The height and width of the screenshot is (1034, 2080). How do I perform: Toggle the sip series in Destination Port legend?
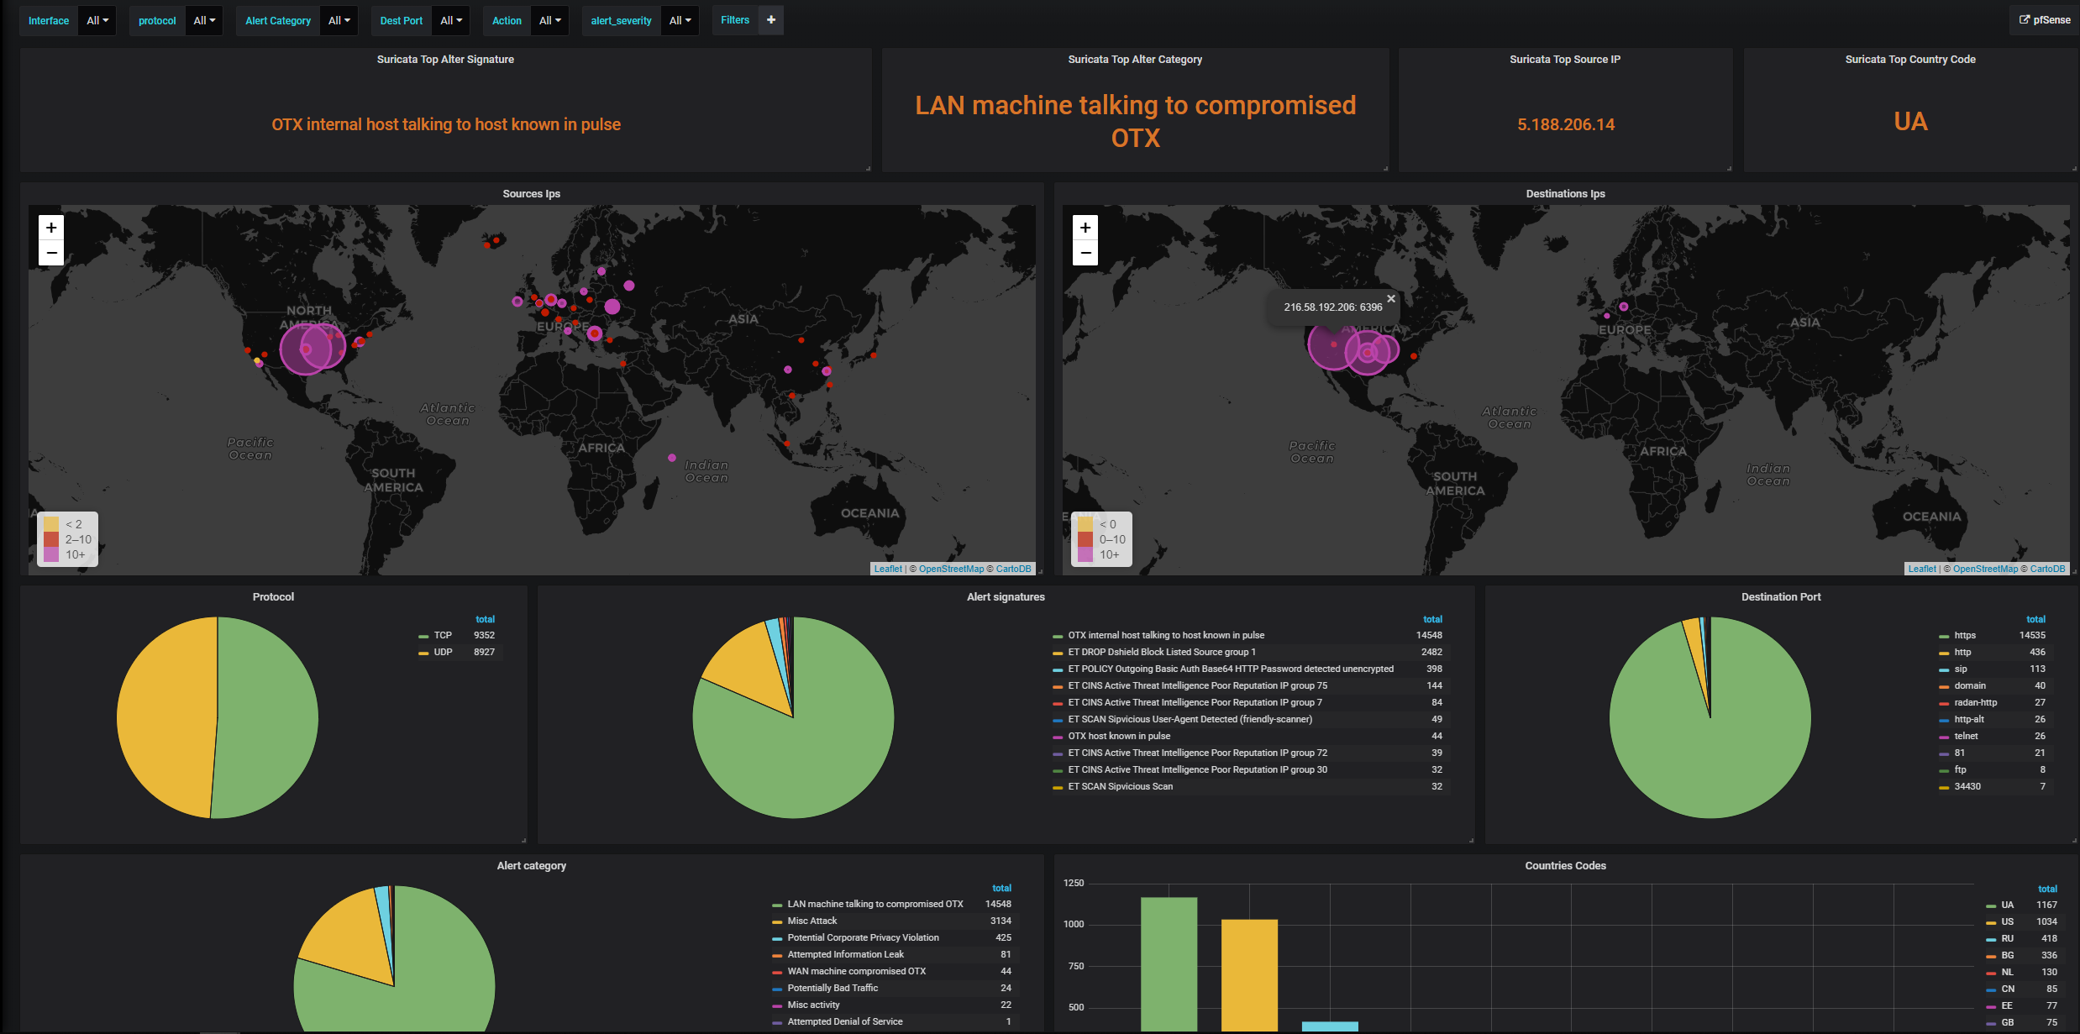(1961, 669)
